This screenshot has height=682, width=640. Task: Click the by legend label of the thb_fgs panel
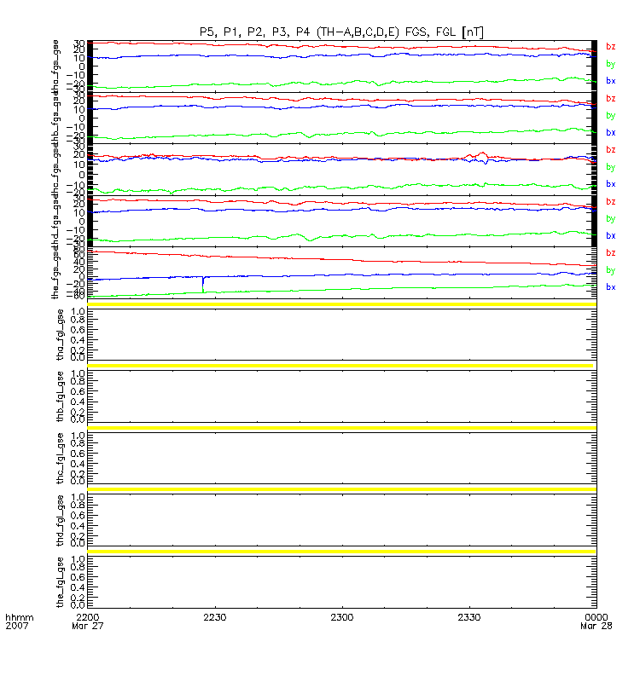610,116
